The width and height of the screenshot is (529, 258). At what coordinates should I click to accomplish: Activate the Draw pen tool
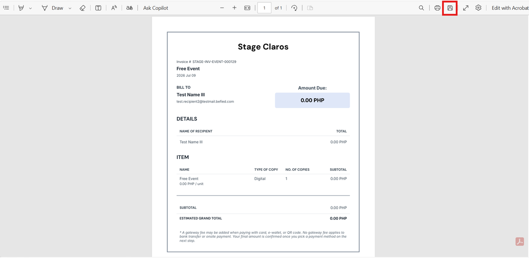click(x=52, y=8)
